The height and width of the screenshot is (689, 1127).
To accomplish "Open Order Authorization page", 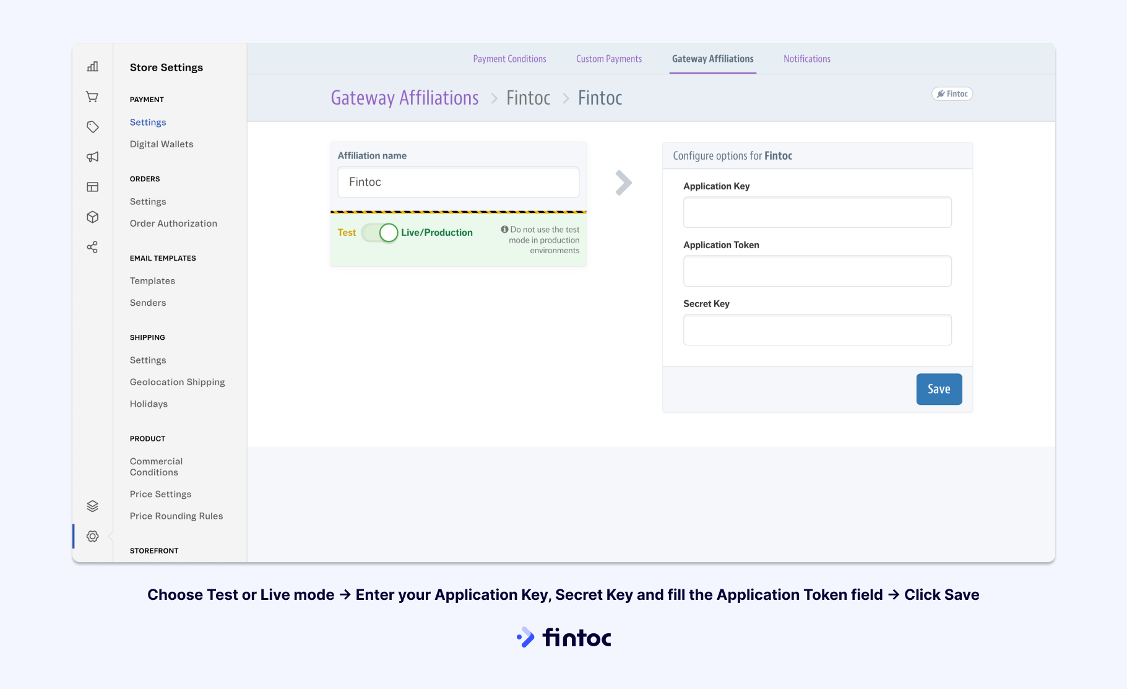I will 173,223.
